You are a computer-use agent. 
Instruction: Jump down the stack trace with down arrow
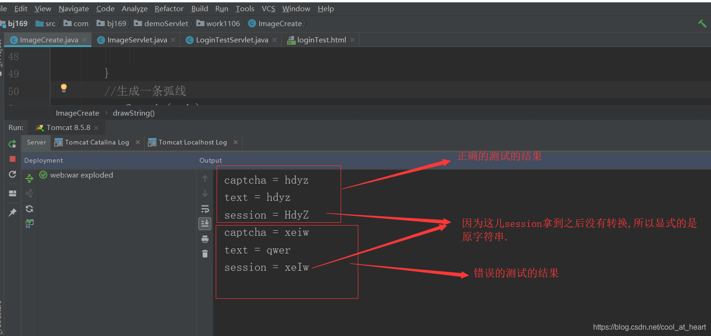click(205, 193)
